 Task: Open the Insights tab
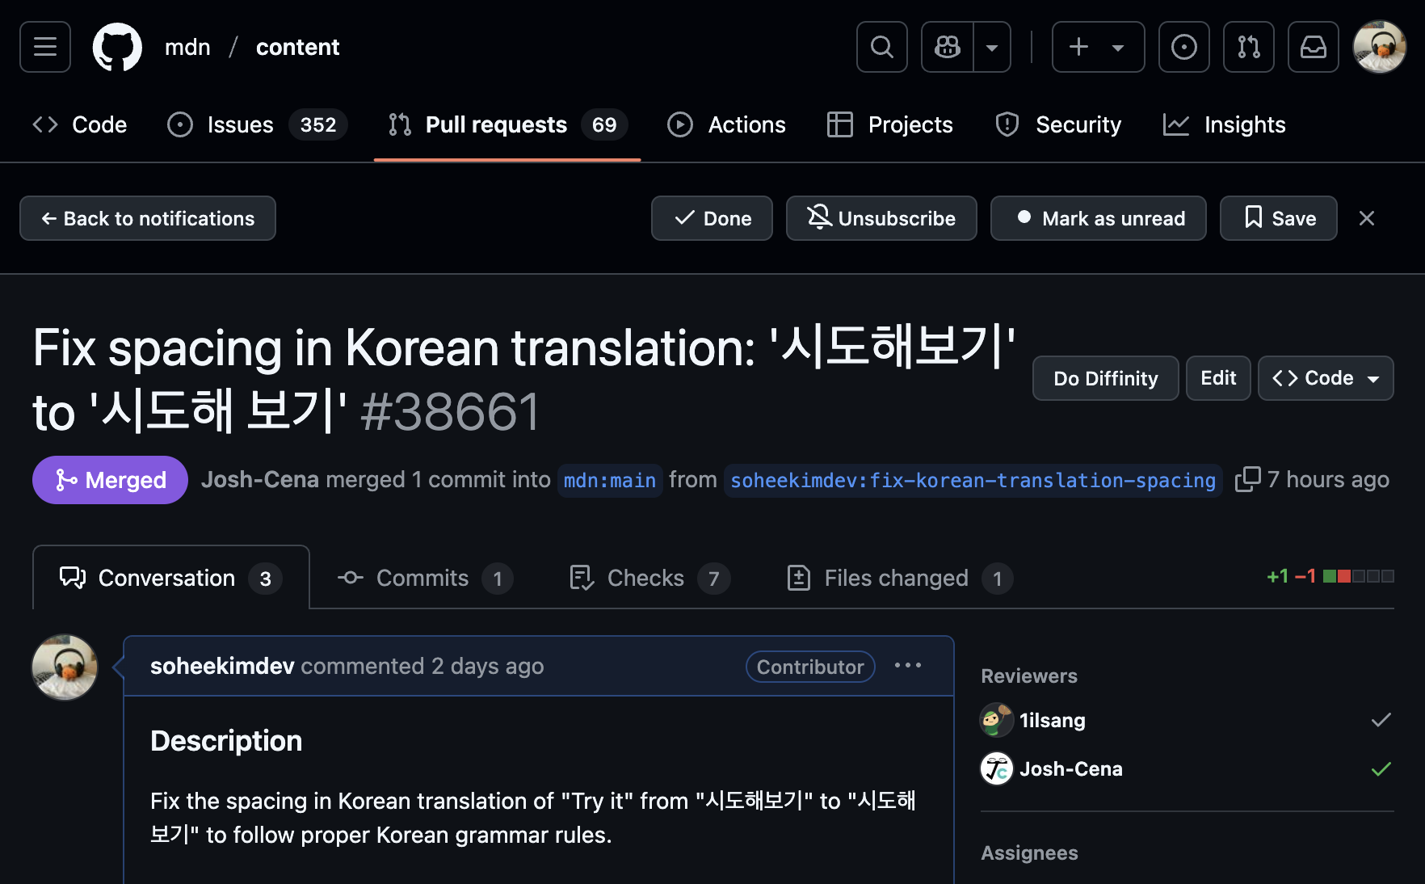1224,124
